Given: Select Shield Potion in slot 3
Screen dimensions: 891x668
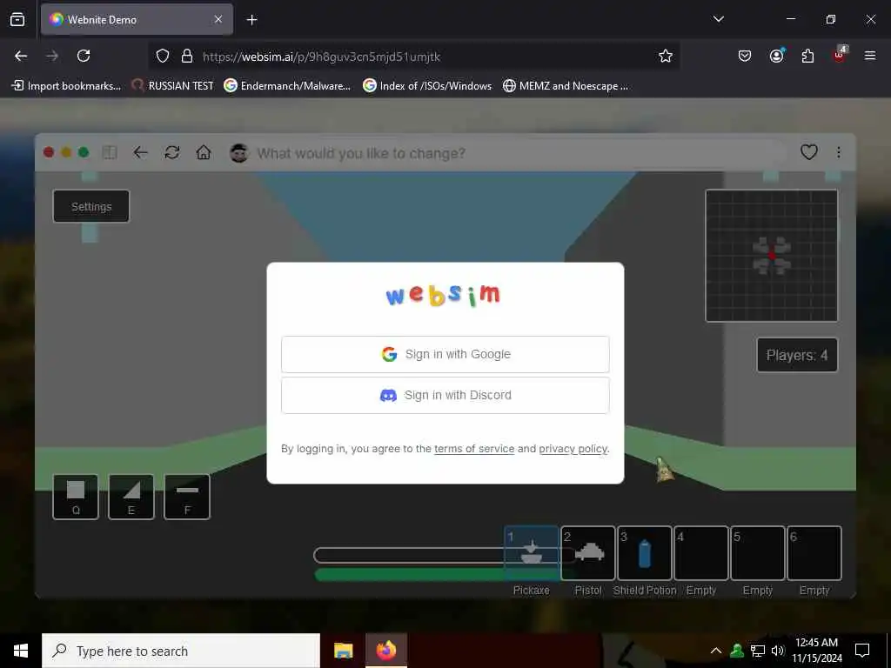Looking at the screenshot, I should 645,553.
